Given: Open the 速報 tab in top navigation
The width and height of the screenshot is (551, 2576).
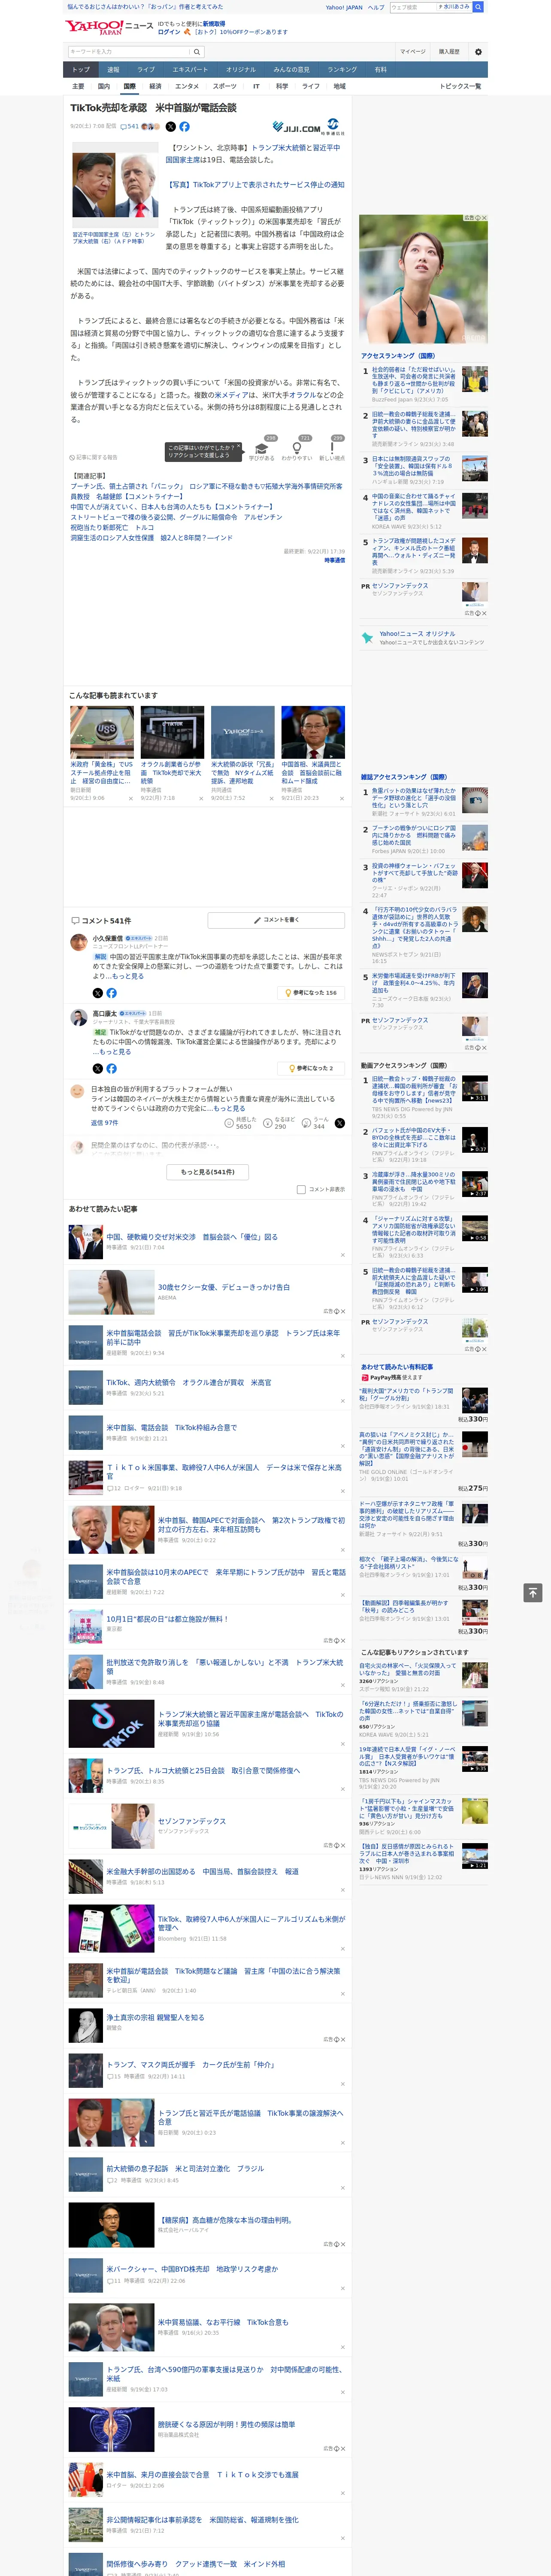Looking at the screenshot, I should point(113,70).
